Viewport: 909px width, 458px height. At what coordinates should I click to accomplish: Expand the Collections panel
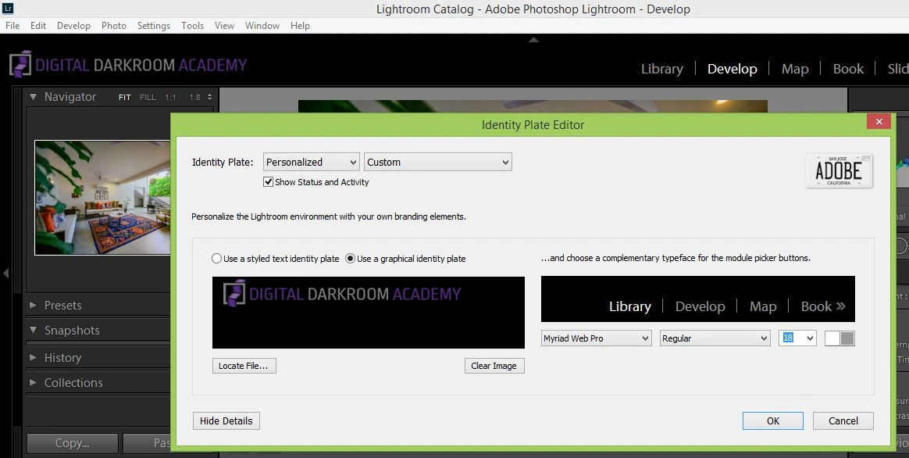point(33,382)
